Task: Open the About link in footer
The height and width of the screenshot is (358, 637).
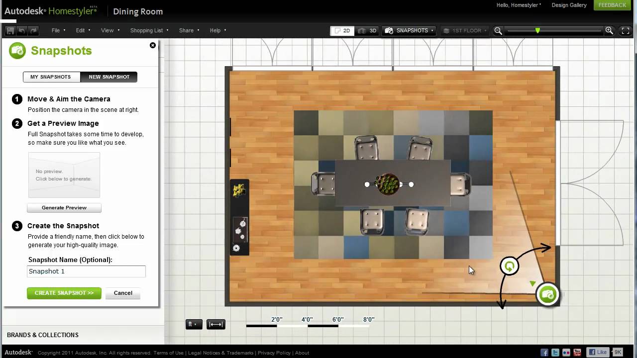Action: tap(302, 353)
